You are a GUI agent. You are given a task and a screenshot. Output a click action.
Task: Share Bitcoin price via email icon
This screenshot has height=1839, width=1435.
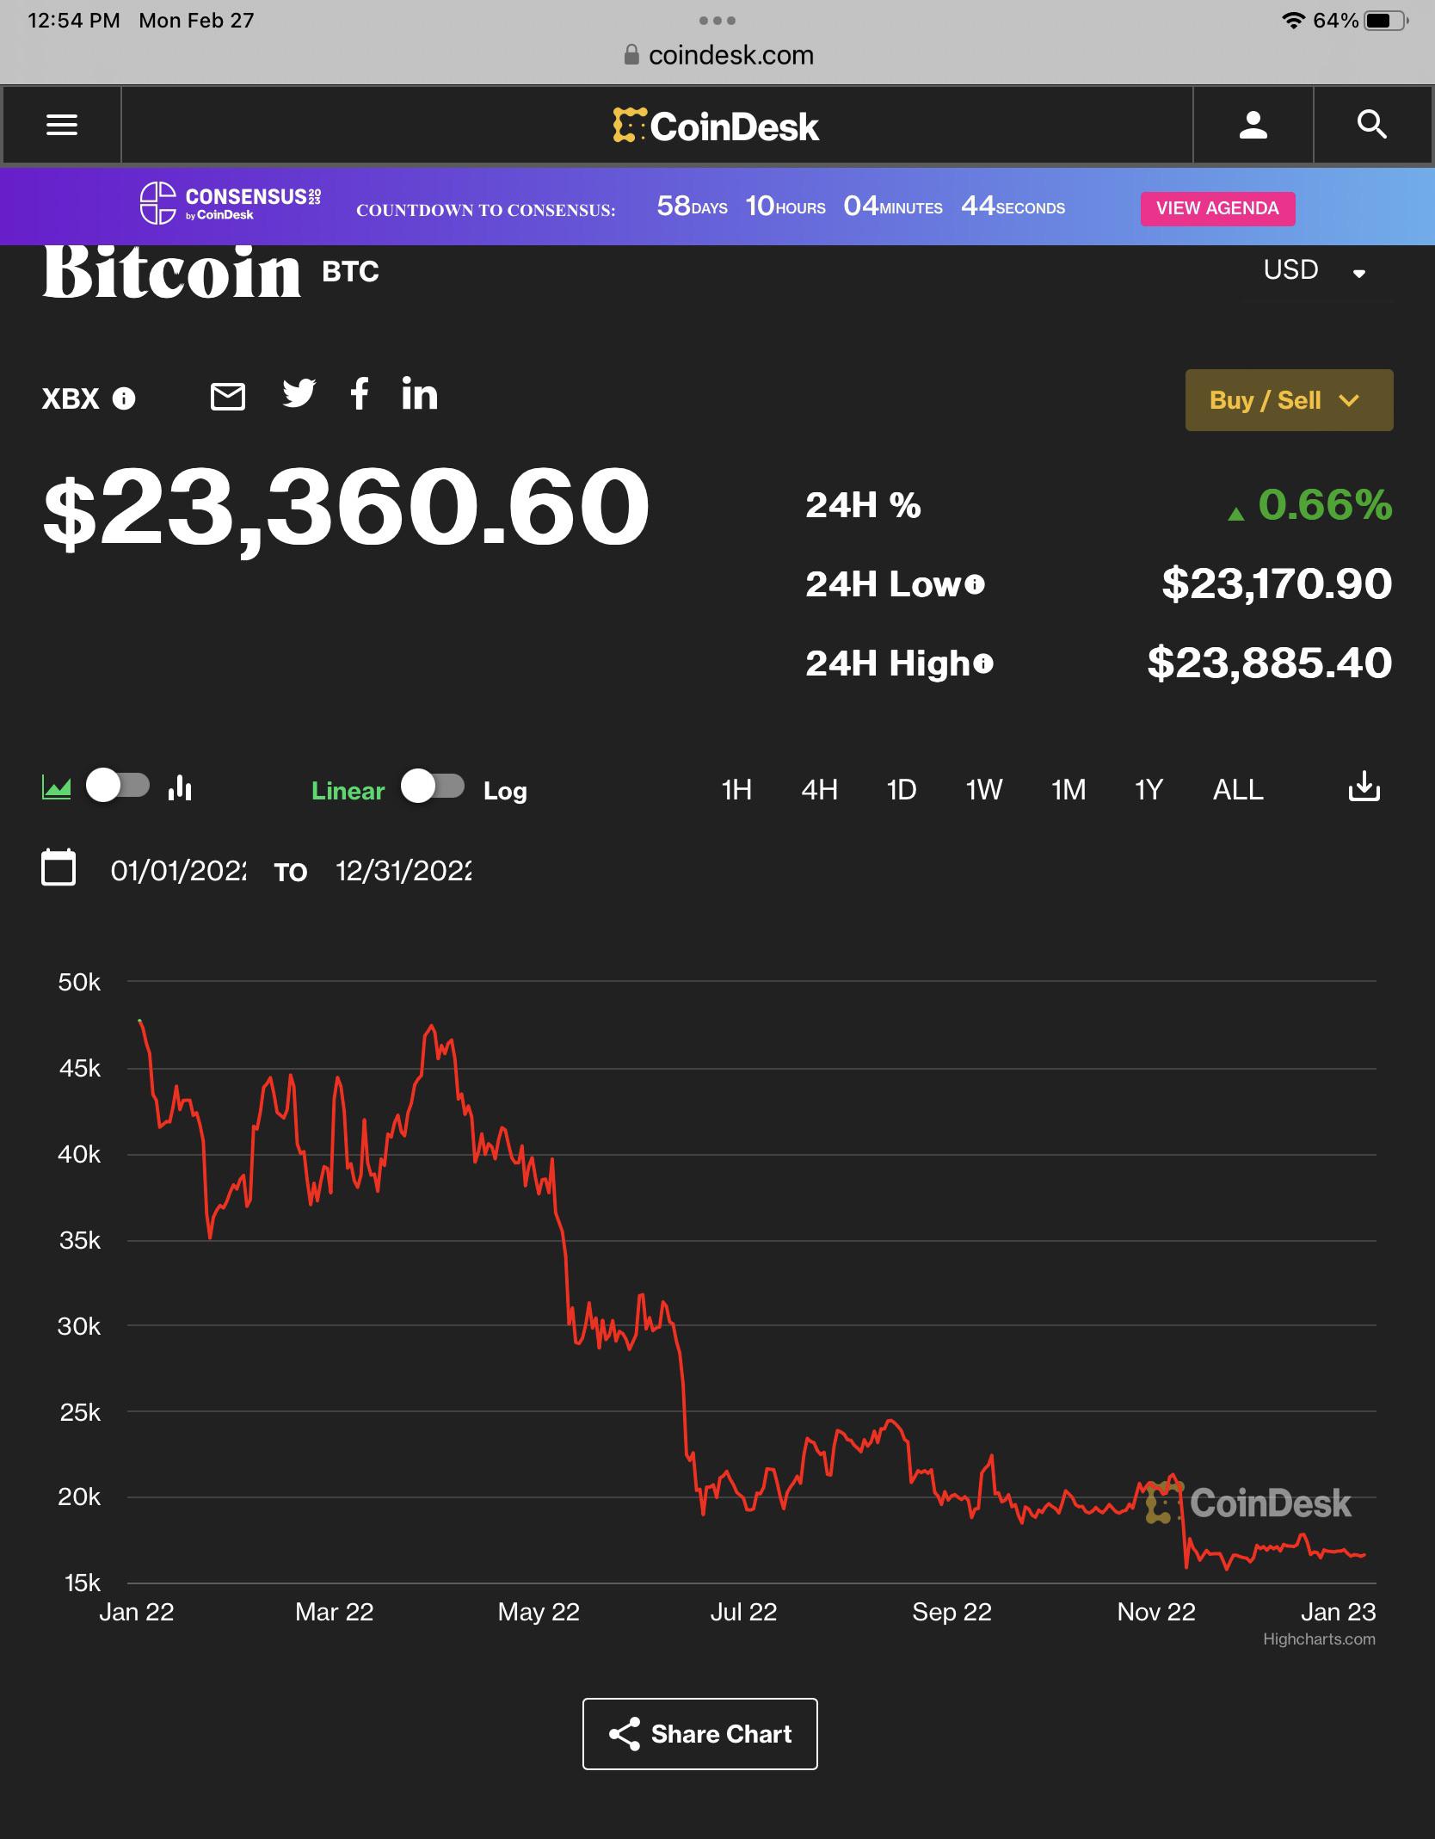[x=228, y=397]
